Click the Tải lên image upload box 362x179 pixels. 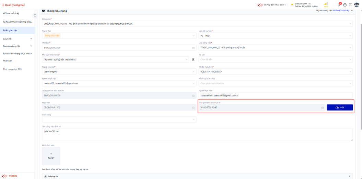click(x=51, y=156)
